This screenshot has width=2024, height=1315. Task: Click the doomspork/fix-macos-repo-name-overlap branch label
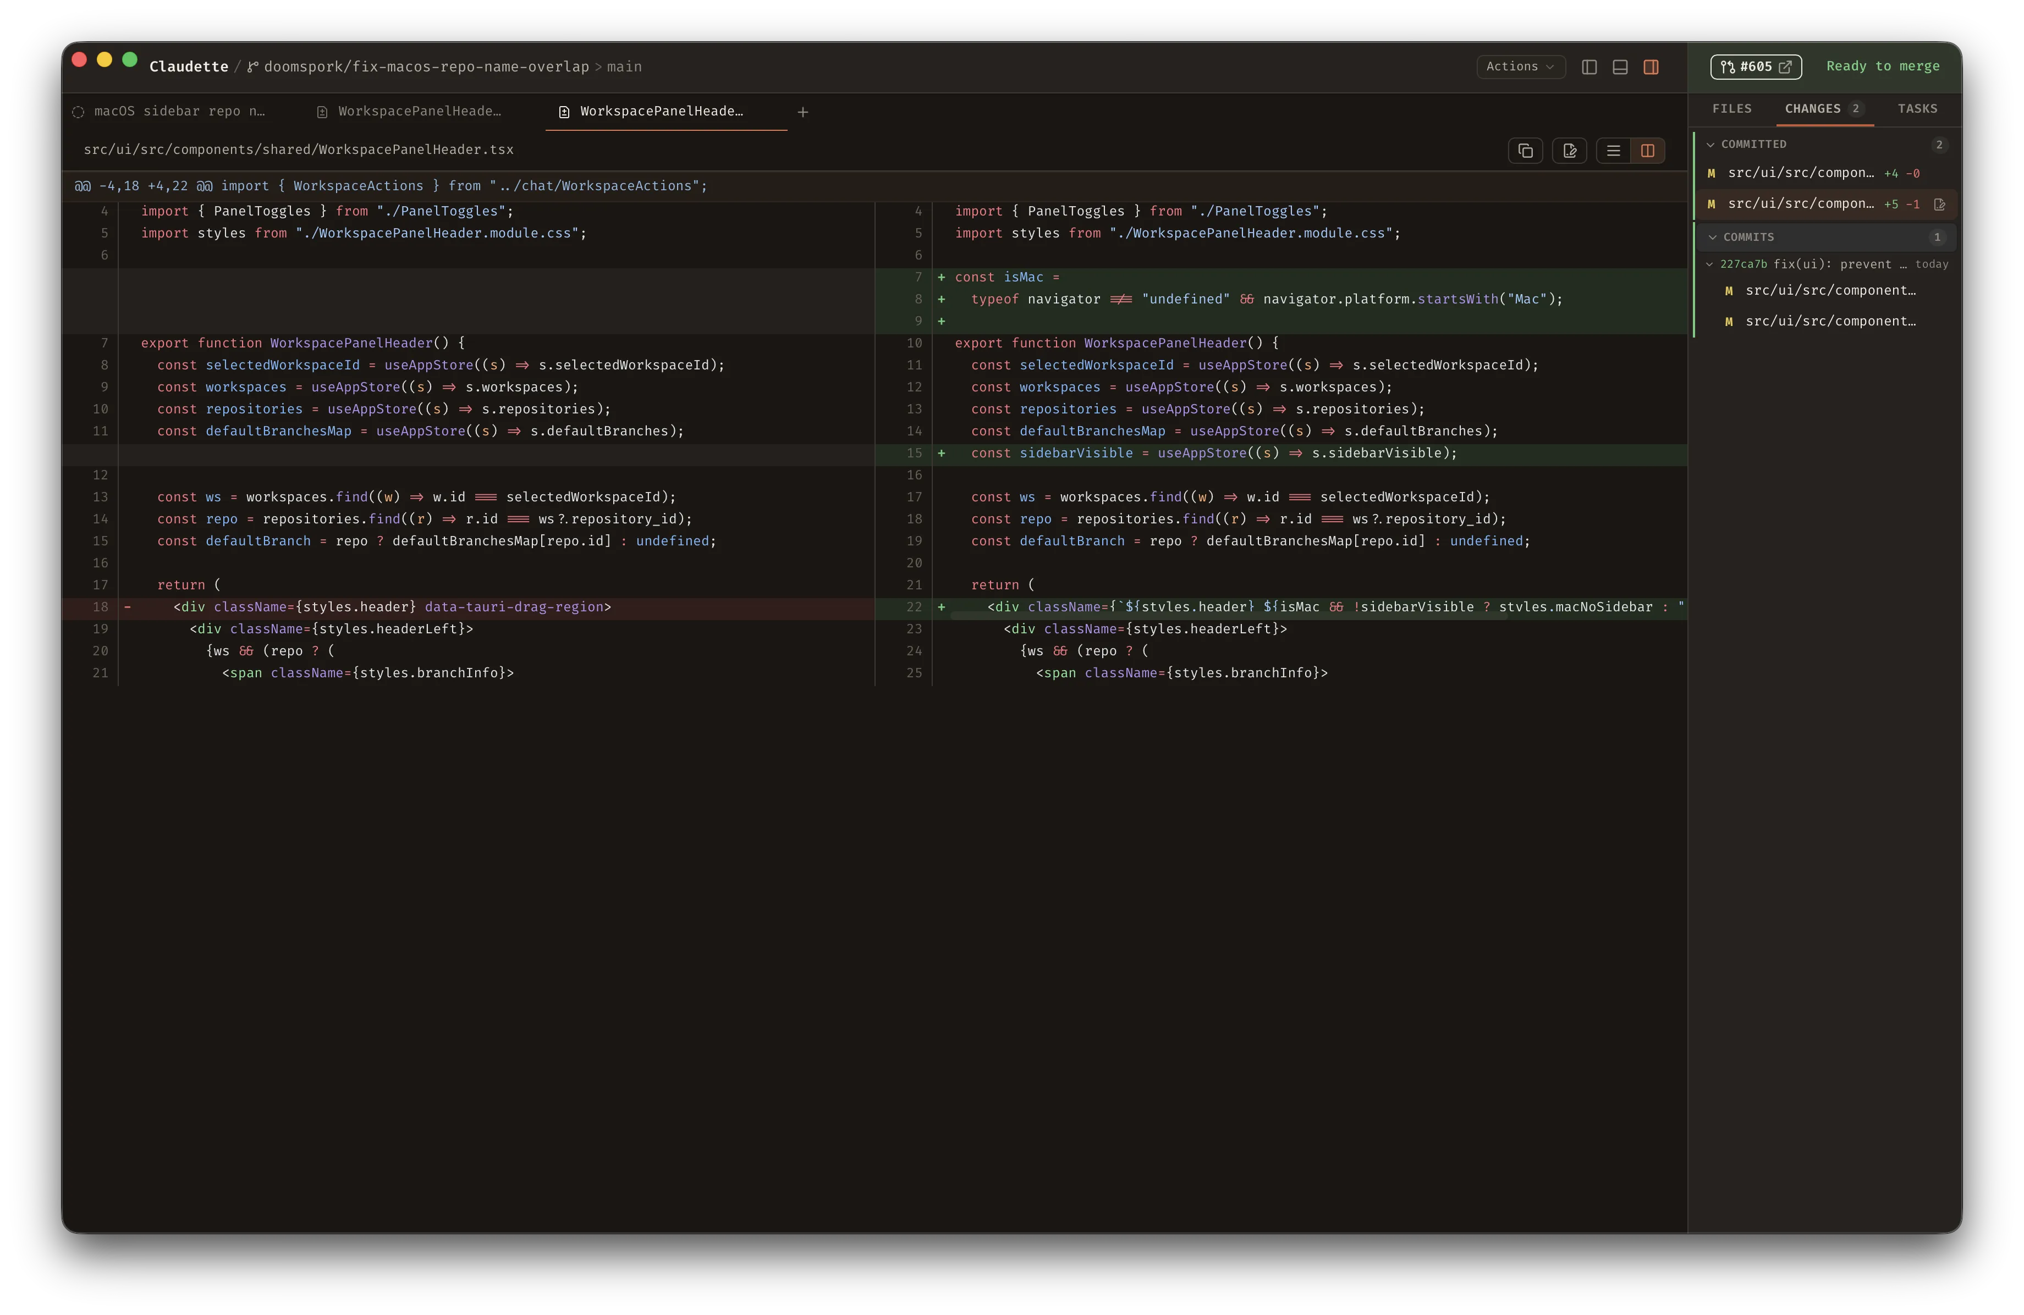tap(426, 67)
